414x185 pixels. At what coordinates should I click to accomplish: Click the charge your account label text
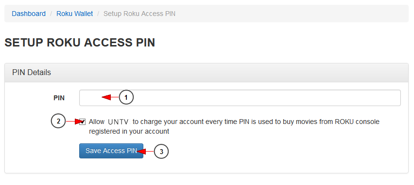click(234, 126)
